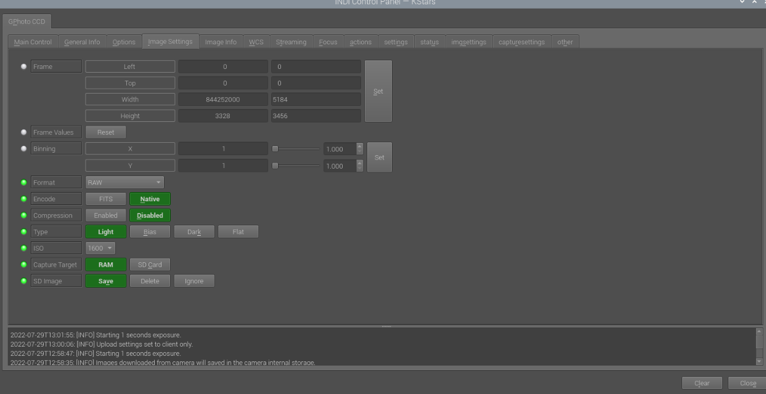Switch to the Streaming tab
This screenshot has height=394, width=766.
(291, 42)
